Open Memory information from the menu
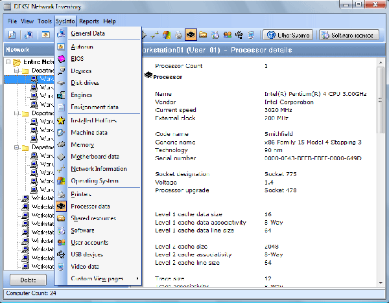This screenshot has height=303, width=389. [x=82, y=145]
